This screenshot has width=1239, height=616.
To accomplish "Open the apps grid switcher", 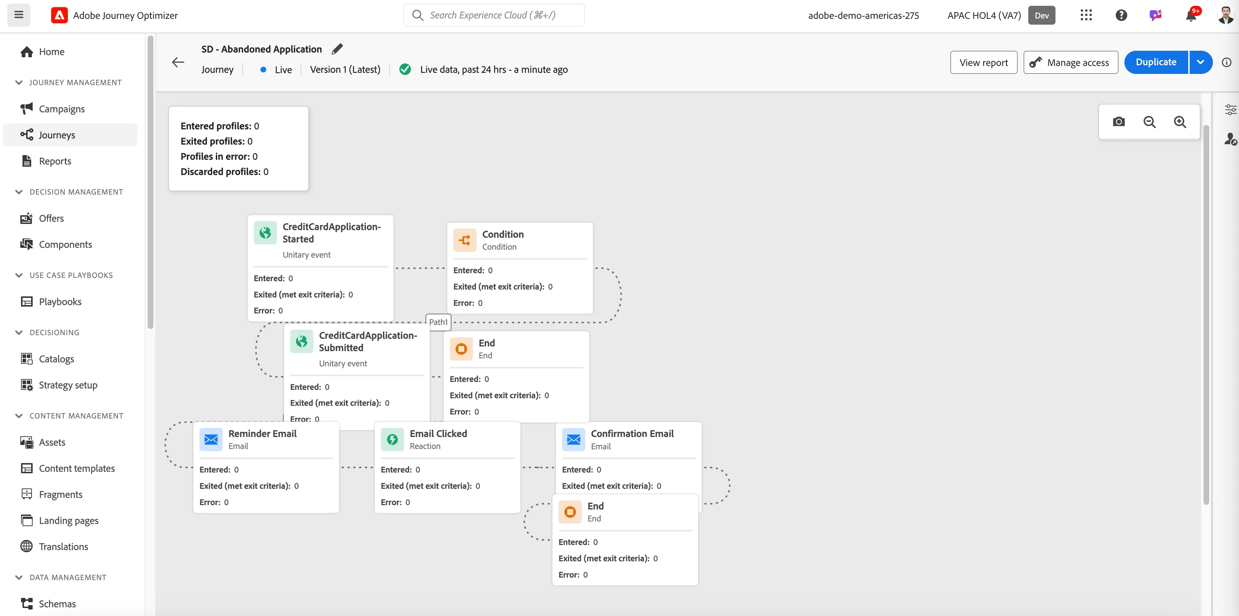I will [x=1086, y=15].
